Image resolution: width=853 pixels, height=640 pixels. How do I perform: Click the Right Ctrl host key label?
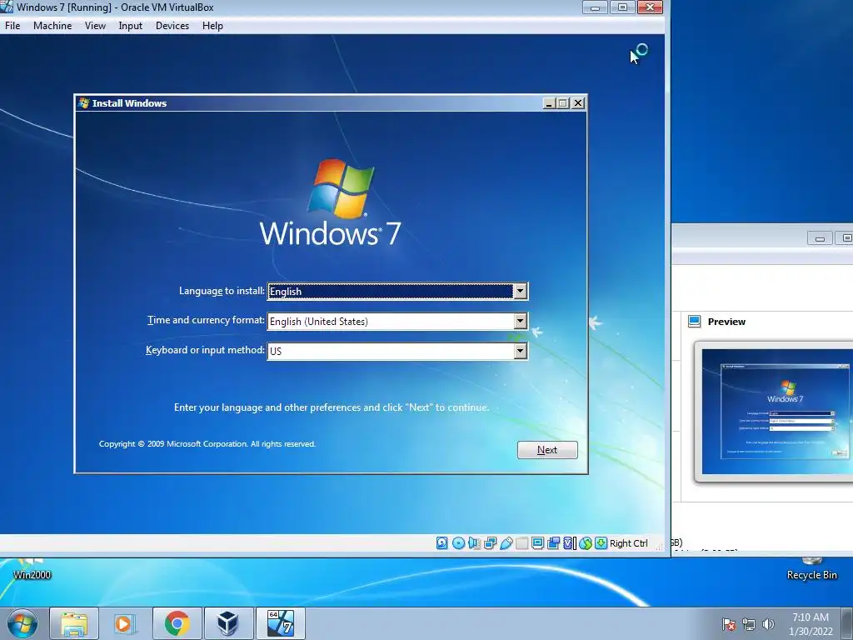click(628, 543)
